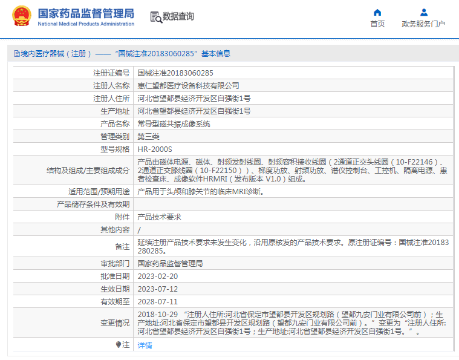
Task: Click the 产品技术要求 attachment text
Action: click(x=159, y=217)
